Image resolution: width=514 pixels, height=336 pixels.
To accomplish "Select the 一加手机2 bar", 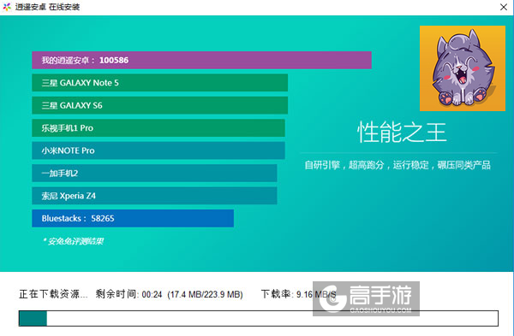I will click(154, 173).
